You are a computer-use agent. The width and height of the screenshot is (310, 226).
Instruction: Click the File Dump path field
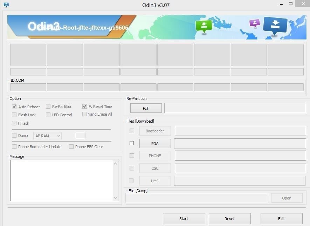click(x=197, y=198)
